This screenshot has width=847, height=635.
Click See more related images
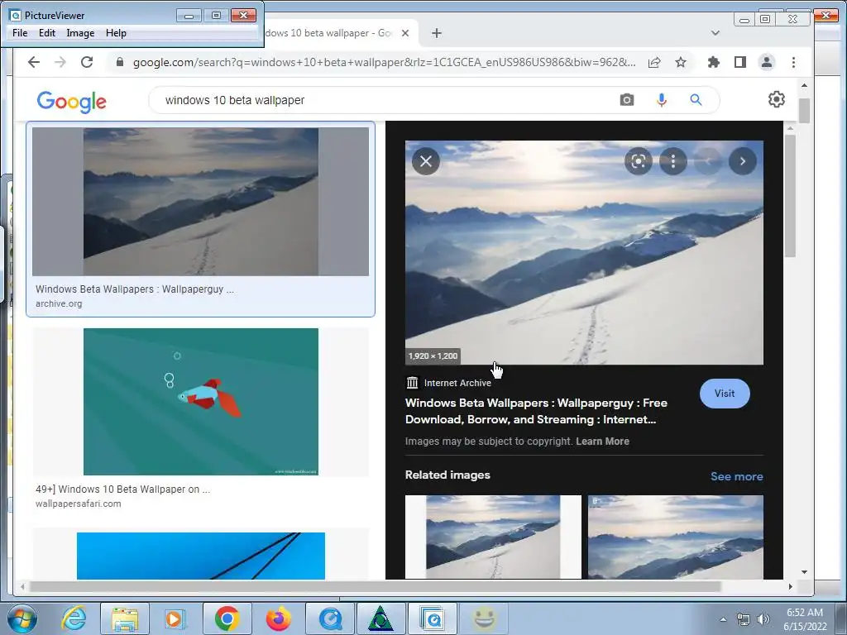[736, 476]
